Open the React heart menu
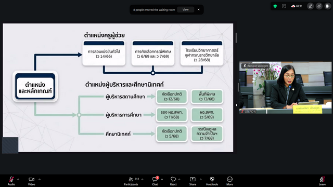 173,179
